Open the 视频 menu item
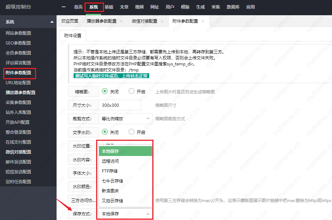332x220 pixels. [139, 6]
